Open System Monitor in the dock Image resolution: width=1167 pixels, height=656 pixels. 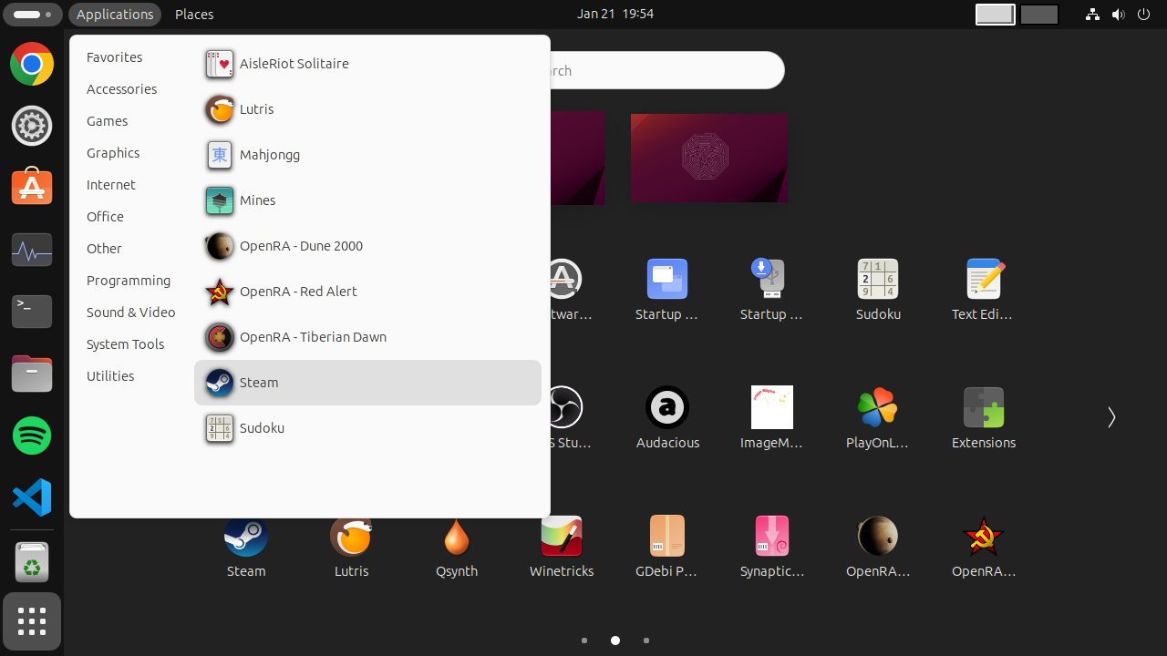[32, 250]
